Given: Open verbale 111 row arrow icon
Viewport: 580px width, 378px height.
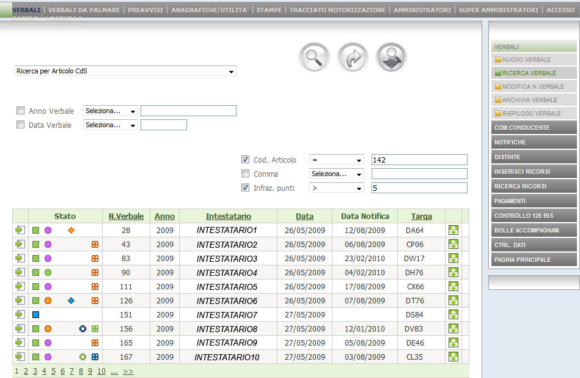Looking at the screenshot, I should pos(20,286).
